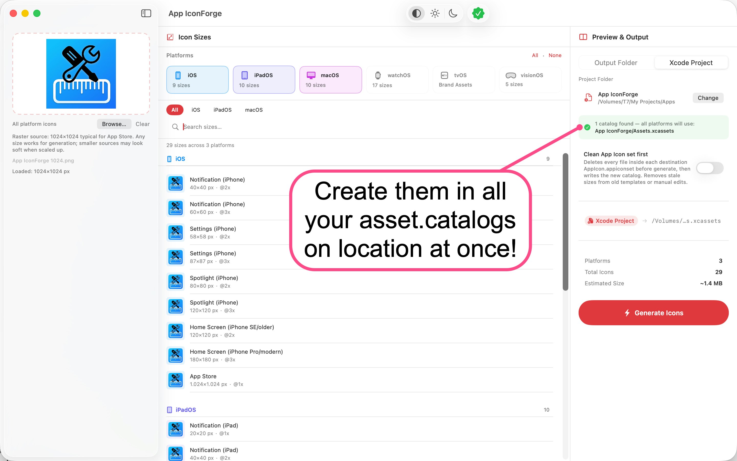737x461 pixels.
Task: Click the search magnifier icon
Action: (x=175, y=127)
